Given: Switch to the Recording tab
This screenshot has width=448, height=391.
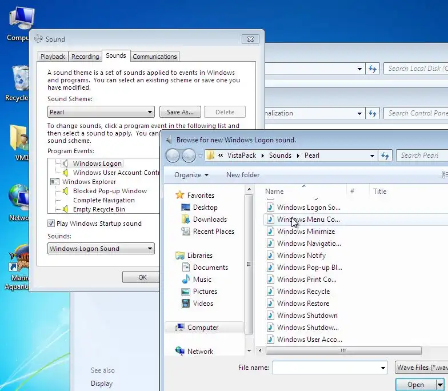Looking at the screenshot, I should [85, 57].
